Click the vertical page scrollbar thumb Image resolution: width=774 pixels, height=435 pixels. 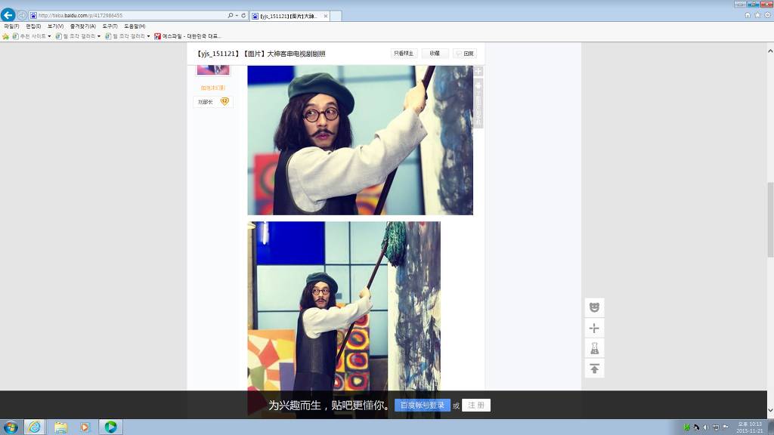tap(770, 219)
